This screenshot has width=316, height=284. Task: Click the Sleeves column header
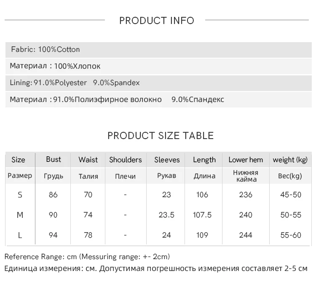[x=167, y=160]
